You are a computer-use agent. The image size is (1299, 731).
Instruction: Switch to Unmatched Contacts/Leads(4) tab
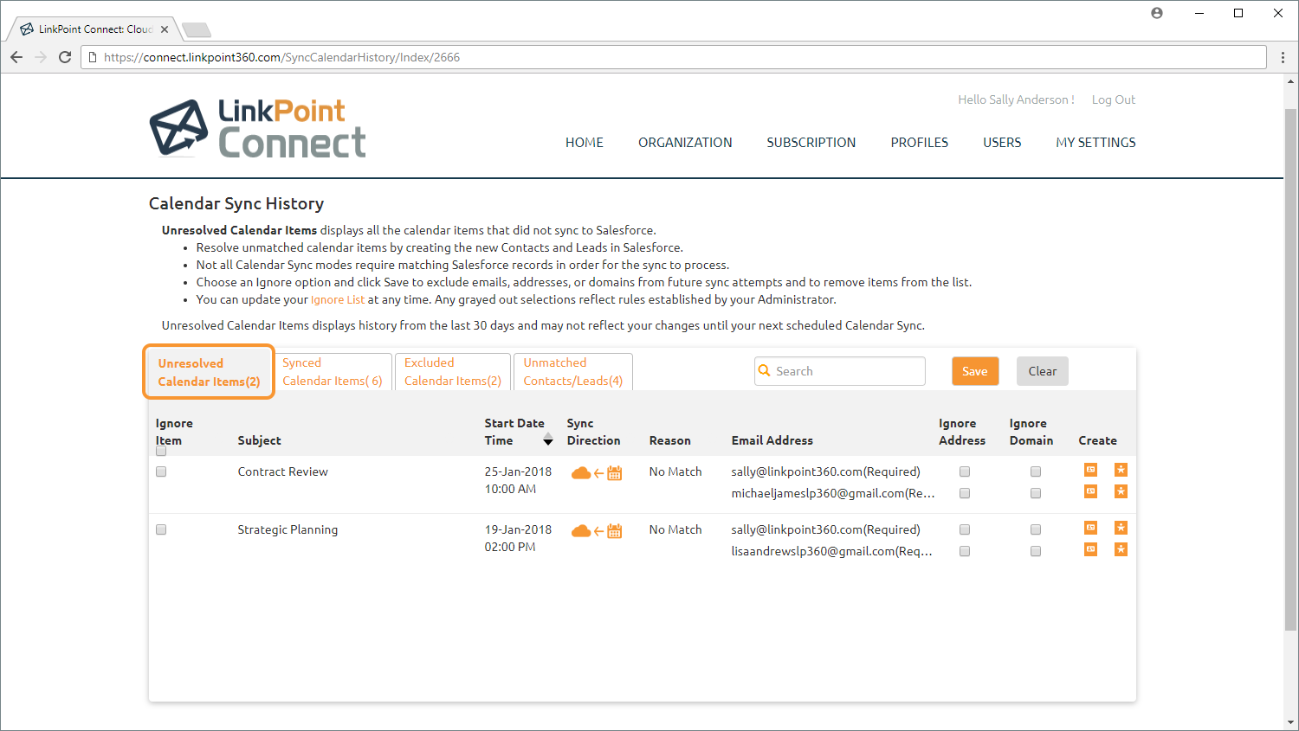(573, 372)
